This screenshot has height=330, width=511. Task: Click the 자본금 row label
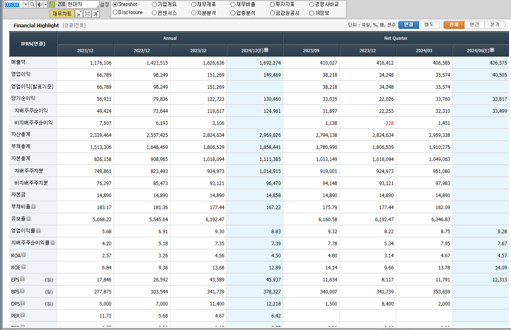point(18,195)
